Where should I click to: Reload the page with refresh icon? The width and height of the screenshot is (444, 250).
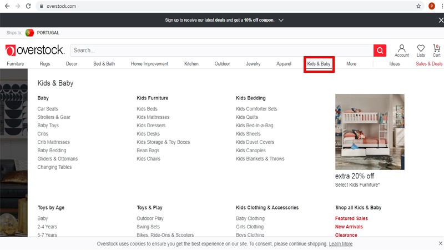point(29,6)
